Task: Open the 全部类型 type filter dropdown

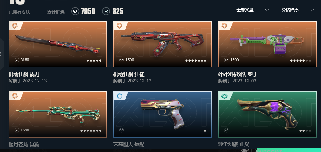Action: [x=252, y=10]
